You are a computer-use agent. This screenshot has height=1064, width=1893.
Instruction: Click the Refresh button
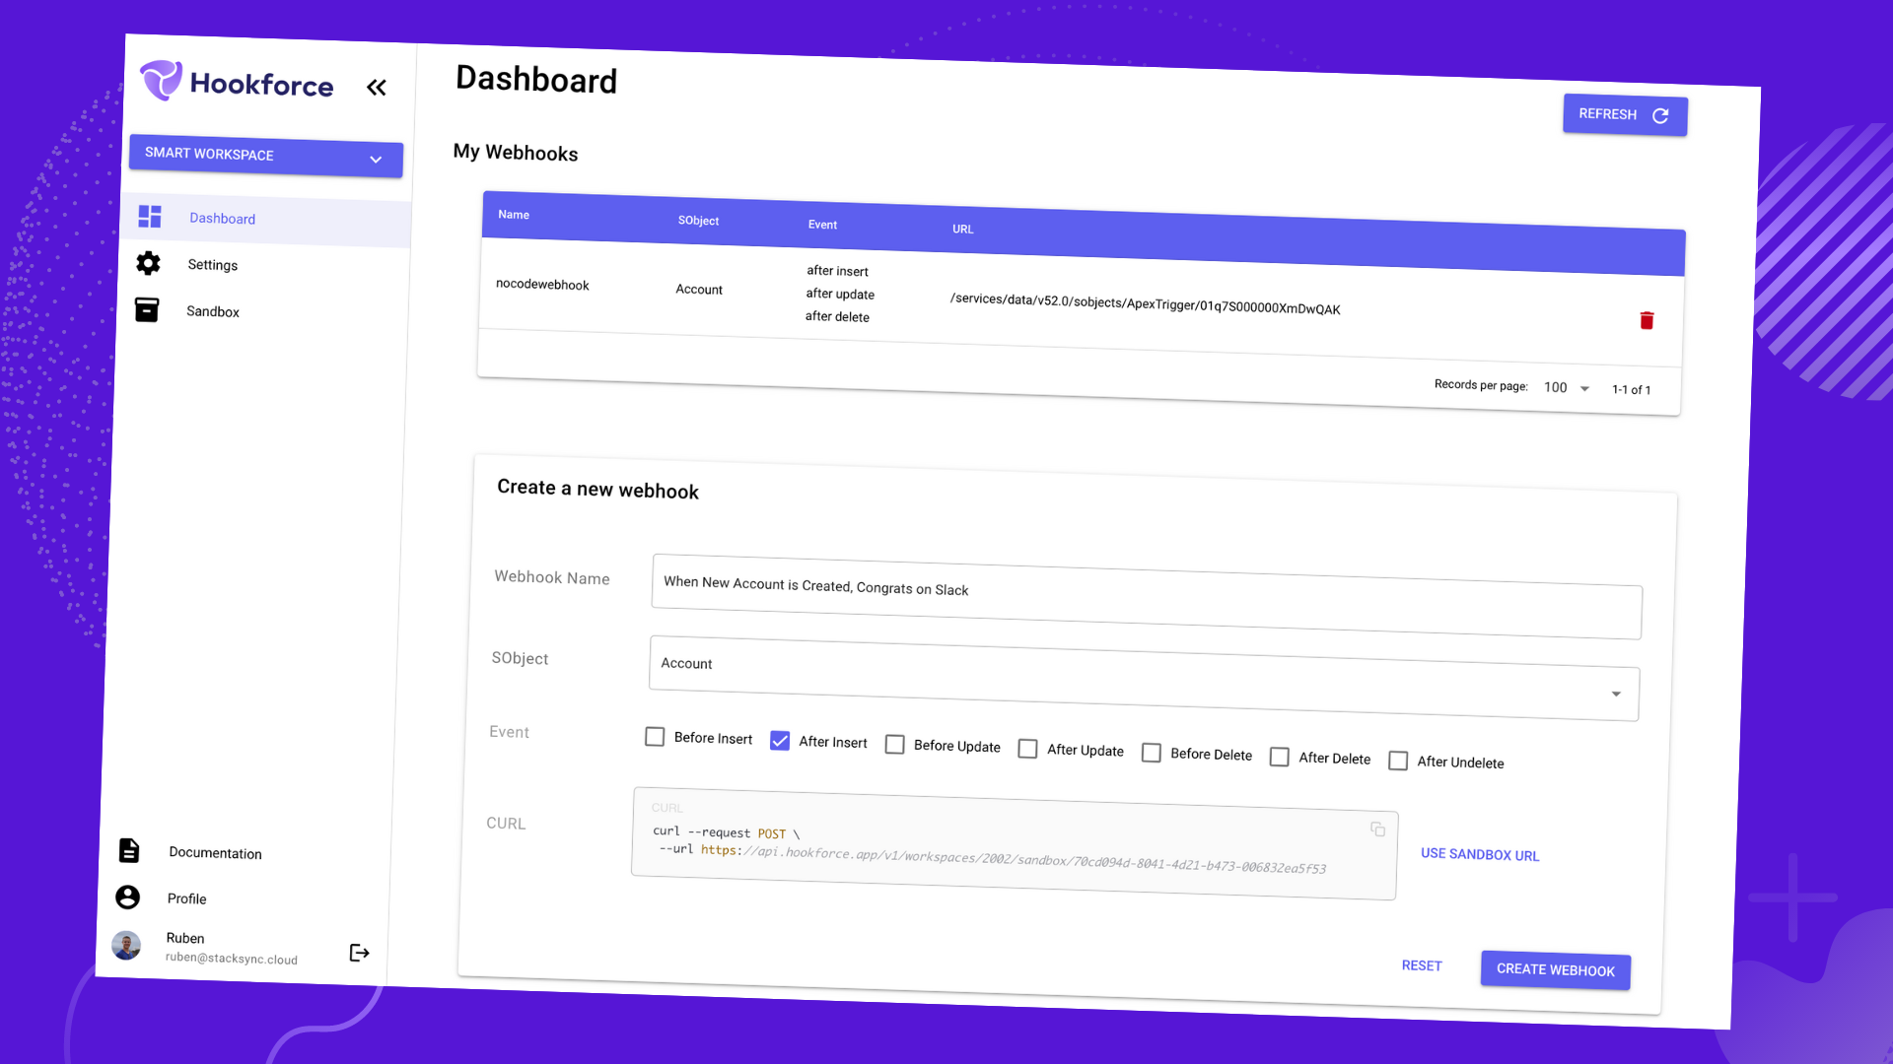1625,115
